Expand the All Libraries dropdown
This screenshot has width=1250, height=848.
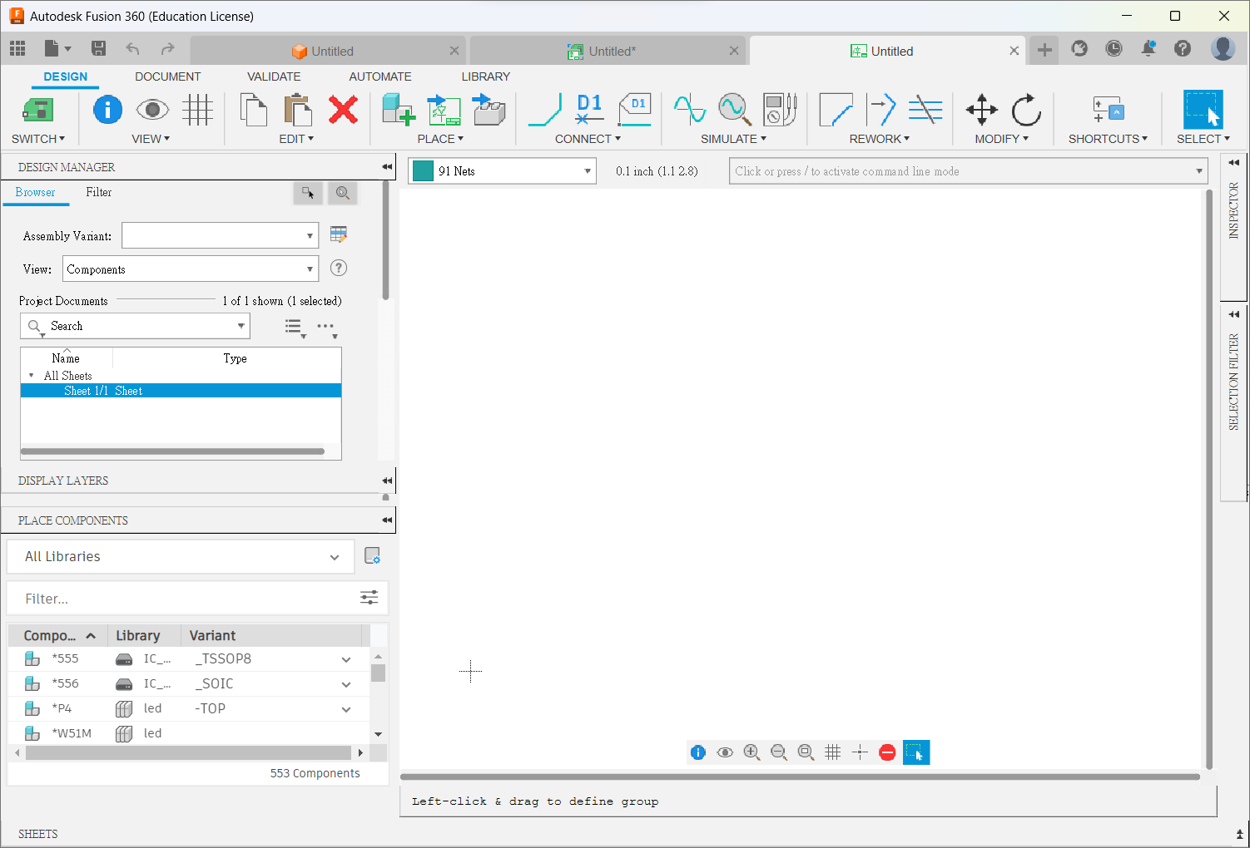tap(181, 557)
